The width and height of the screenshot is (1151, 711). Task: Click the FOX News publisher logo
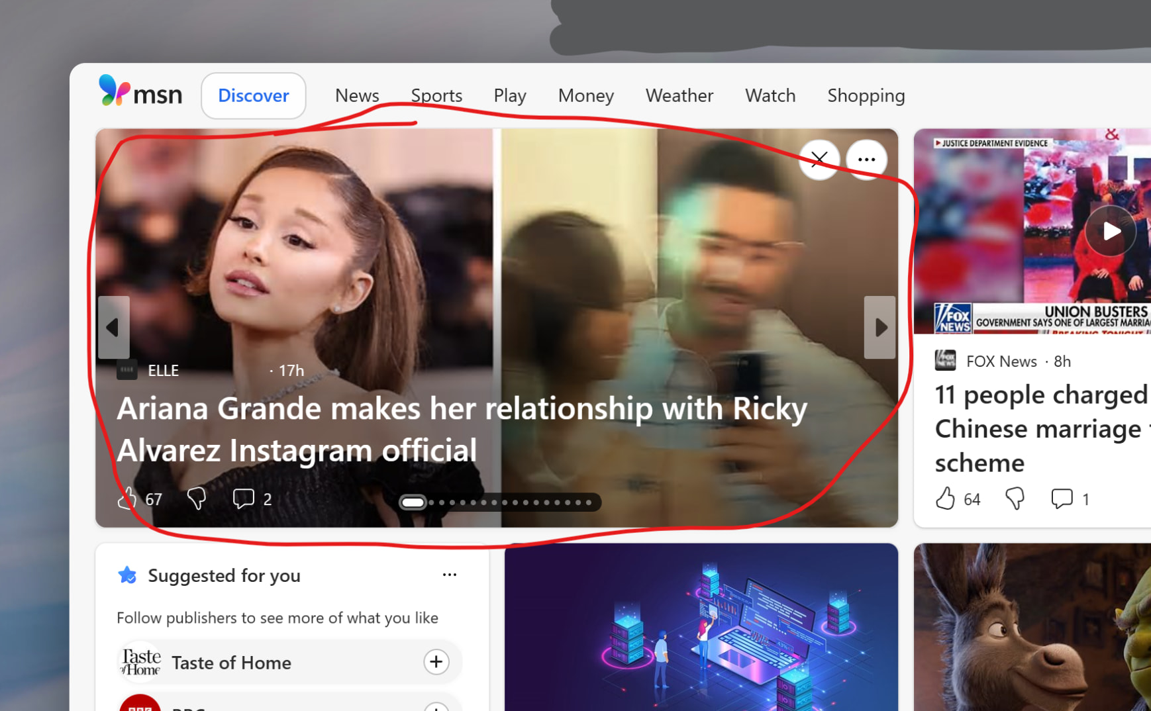click(x=946, y=361)
